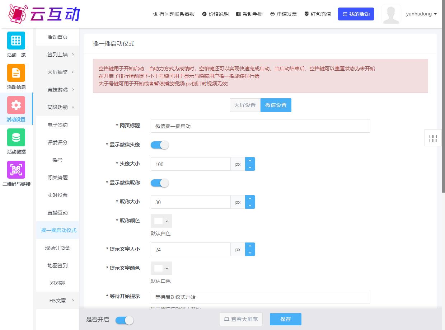Screen dimensions: 445x330
Task: Toggle the 是否开启 switch
Action: [x=125, y=320]
